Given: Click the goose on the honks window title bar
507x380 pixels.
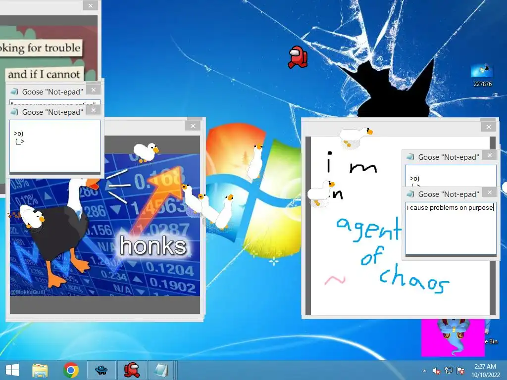Looking at the screenshot, I should click(146, 152).
